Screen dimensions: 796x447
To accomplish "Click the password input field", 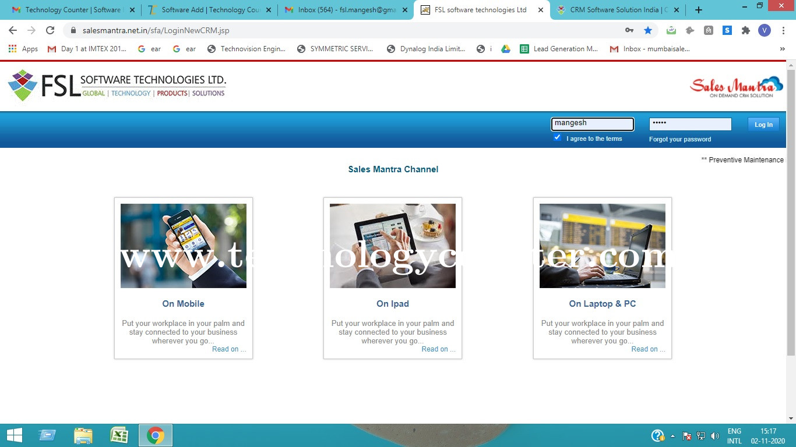I will tap(690, 124).
